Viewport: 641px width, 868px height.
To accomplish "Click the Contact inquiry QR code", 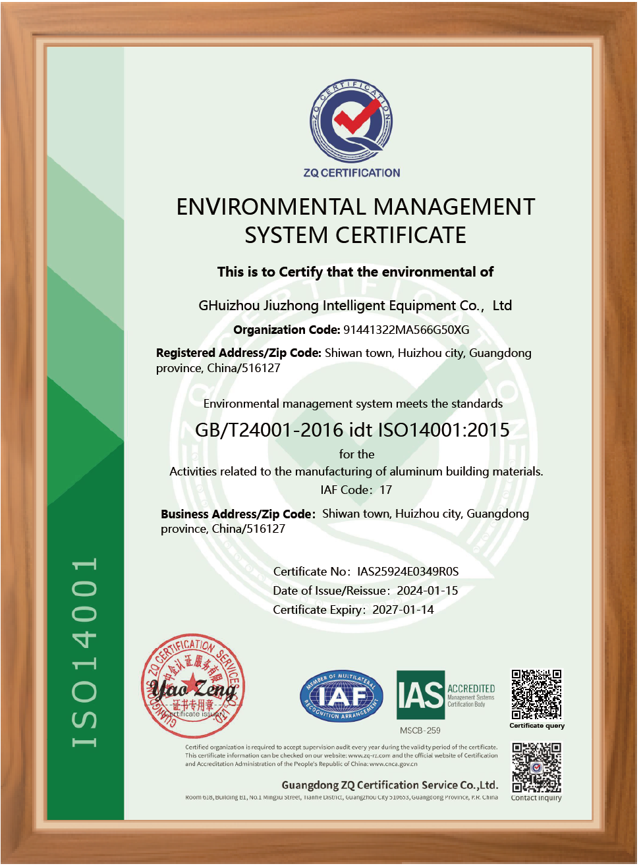I will pyautogui.click(x=536, y=767).
